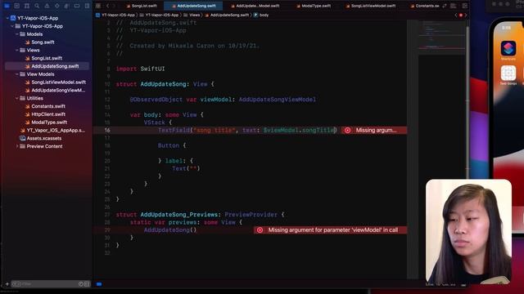524x294 pixels.
Task: Click Views segment in jump bar
Action: [192, 15]
